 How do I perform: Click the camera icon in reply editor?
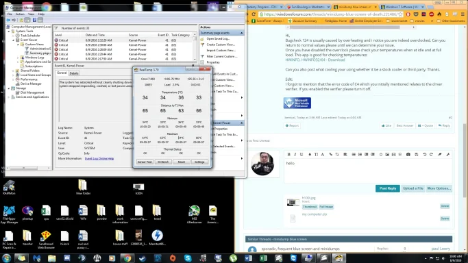[408, 155]
